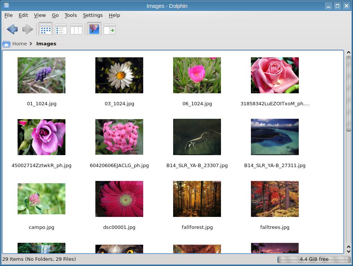Viewport: 353px width, 266px height.
Task: Select the falltrees.jpg thumbnail
Action: (x=275, y=199)
